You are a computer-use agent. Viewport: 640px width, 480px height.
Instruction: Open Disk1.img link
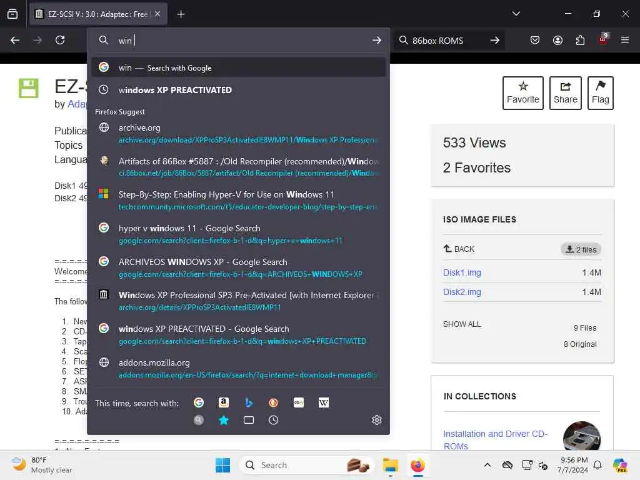coord(462,272)
